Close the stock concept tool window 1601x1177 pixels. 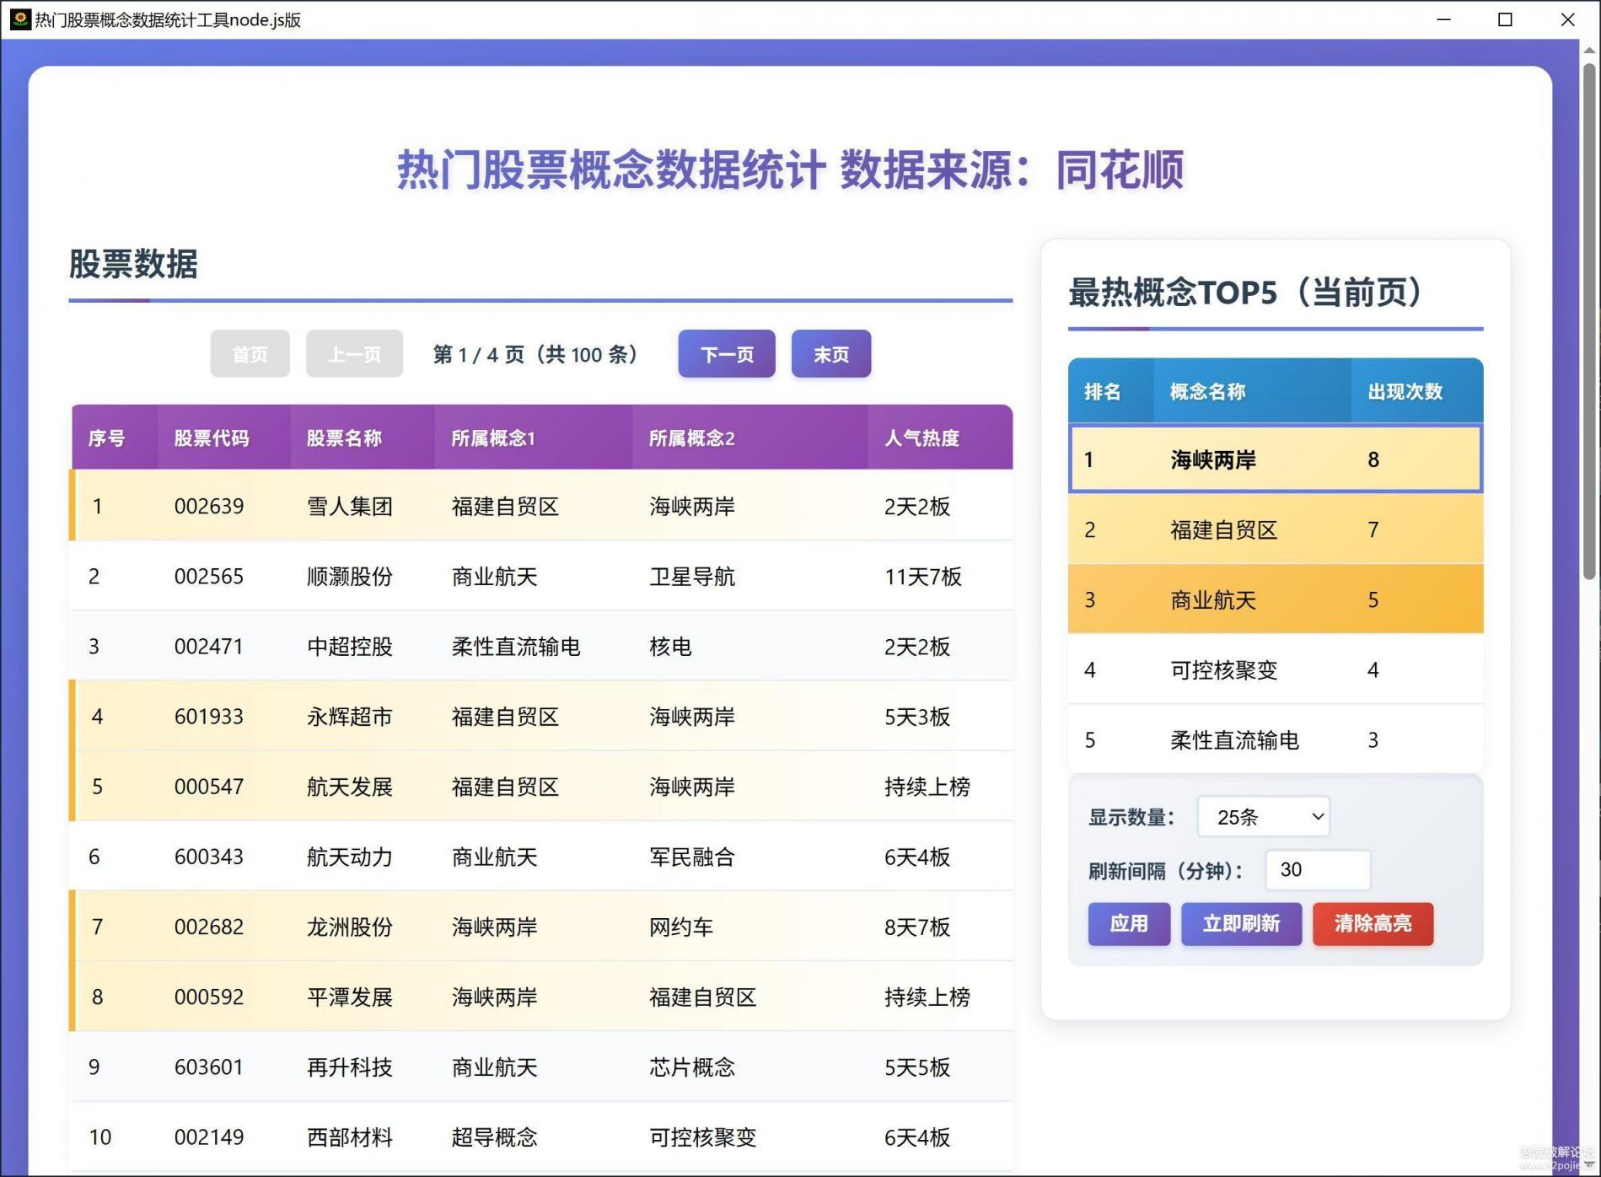(x=1567, y=19)
